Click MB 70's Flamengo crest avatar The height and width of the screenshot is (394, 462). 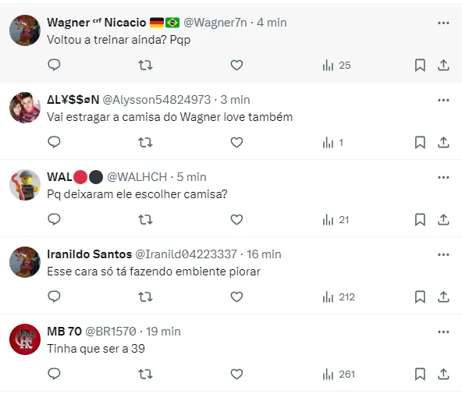[x=25, y=339]
